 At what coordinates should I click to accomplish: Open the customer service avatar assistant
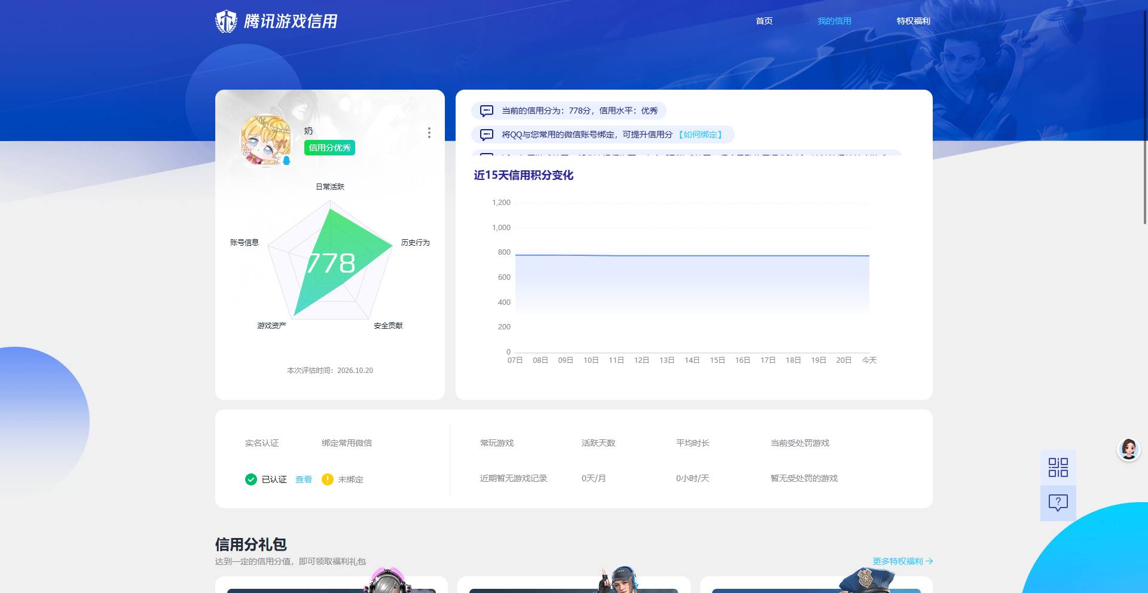1129,449
